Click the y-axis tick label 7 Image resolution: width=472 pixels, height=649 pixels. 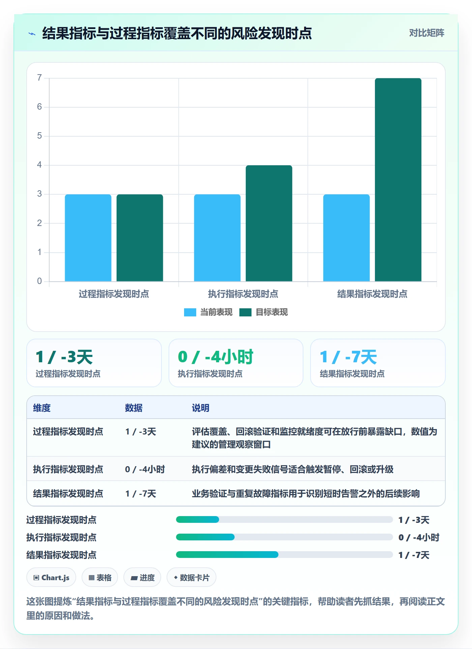tap(39, 78)
